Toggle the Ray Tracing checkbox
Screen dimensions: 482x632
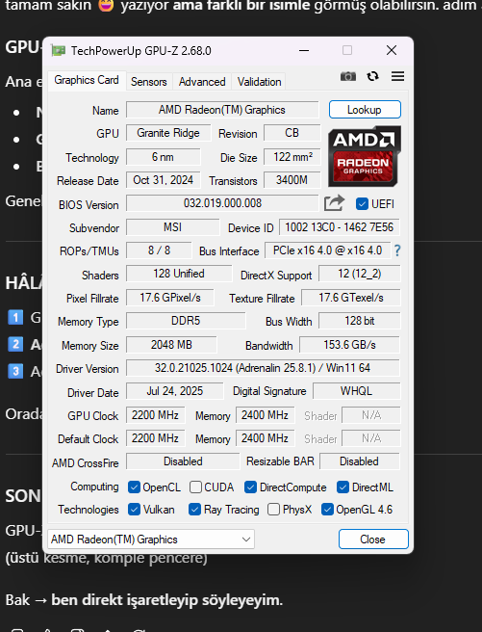point(194,510)
